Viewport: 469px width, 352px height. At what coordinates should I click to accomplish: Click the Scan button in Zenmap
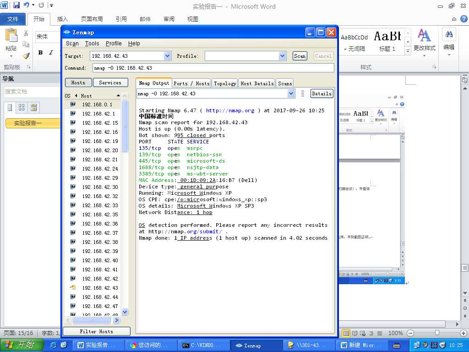tap(300, 56)
